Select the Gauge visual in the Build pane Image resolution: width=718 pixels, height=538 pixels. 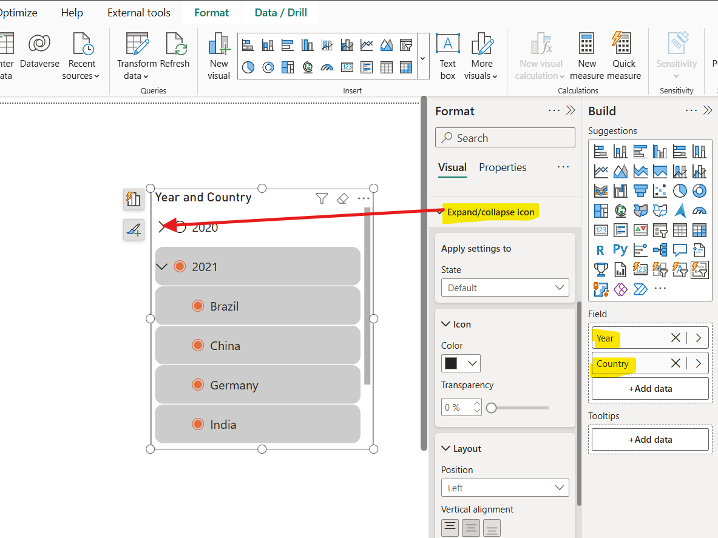click(699, 210)
